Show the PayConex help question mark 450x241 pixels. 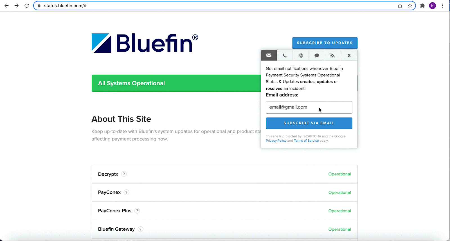127,192
